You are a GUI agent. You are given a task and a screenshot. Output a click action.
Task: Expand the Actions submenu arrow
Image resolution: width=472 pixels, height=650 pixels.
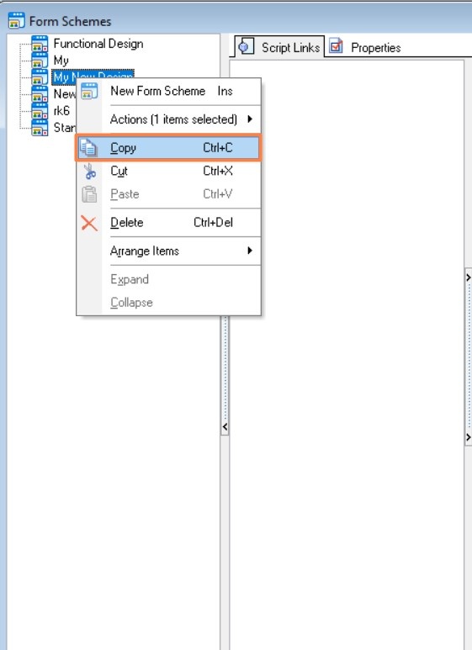click(250, 119)
